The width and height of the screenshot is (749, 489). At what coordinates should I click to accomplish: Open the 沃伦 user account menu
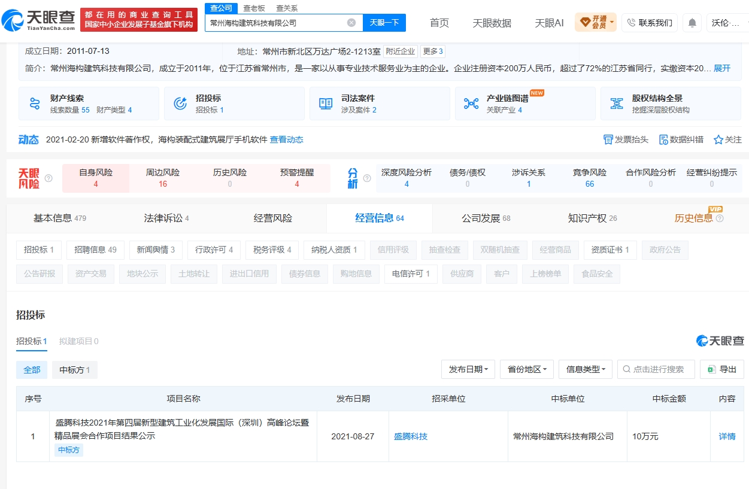point(727,23)
